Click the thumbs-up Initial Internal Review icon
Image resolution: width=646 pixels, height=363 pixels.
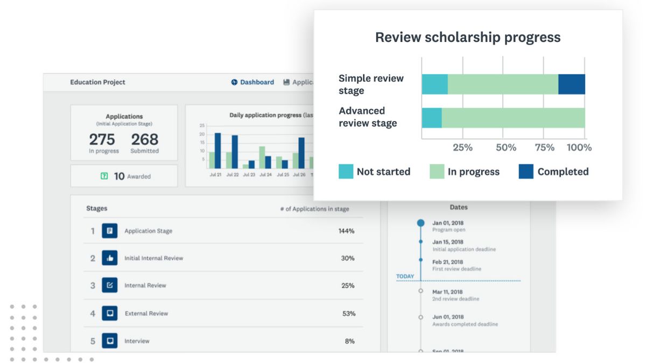[109, 258]
